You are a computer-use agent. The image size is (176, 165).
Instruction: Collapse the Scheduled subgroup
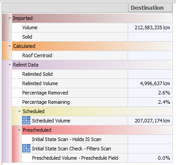pos(20,111)
